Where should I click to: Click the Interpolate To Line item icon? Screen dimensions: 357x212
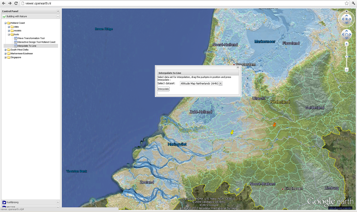click(15, 46)
